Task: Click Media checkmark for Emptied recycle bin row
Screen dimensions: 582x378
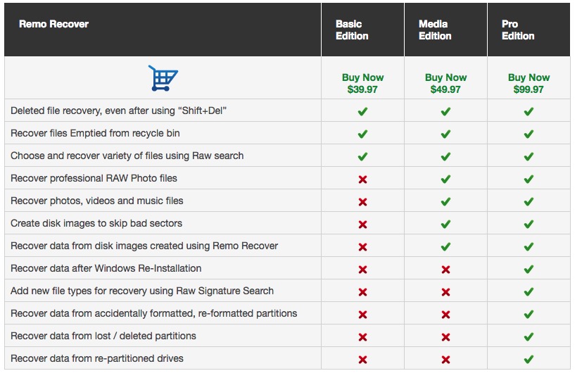Action: (445, 134)
